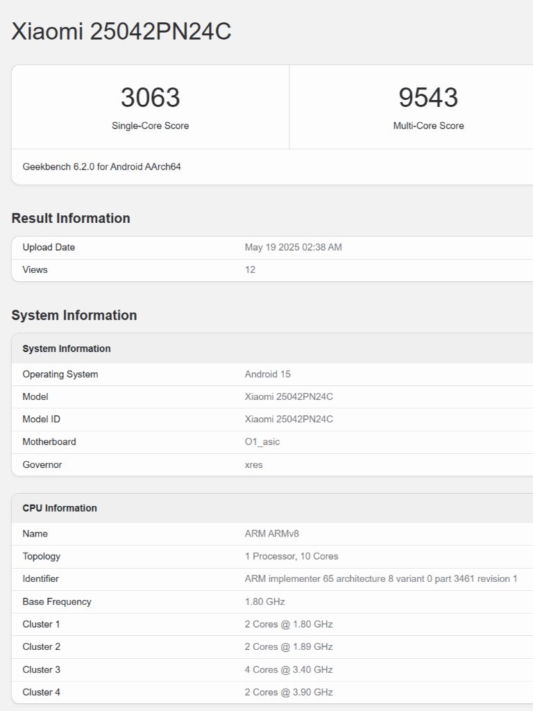The width and height of the screenshot is (533, 711).
Task: Click the Model ID label
Action: click(41, 419)
